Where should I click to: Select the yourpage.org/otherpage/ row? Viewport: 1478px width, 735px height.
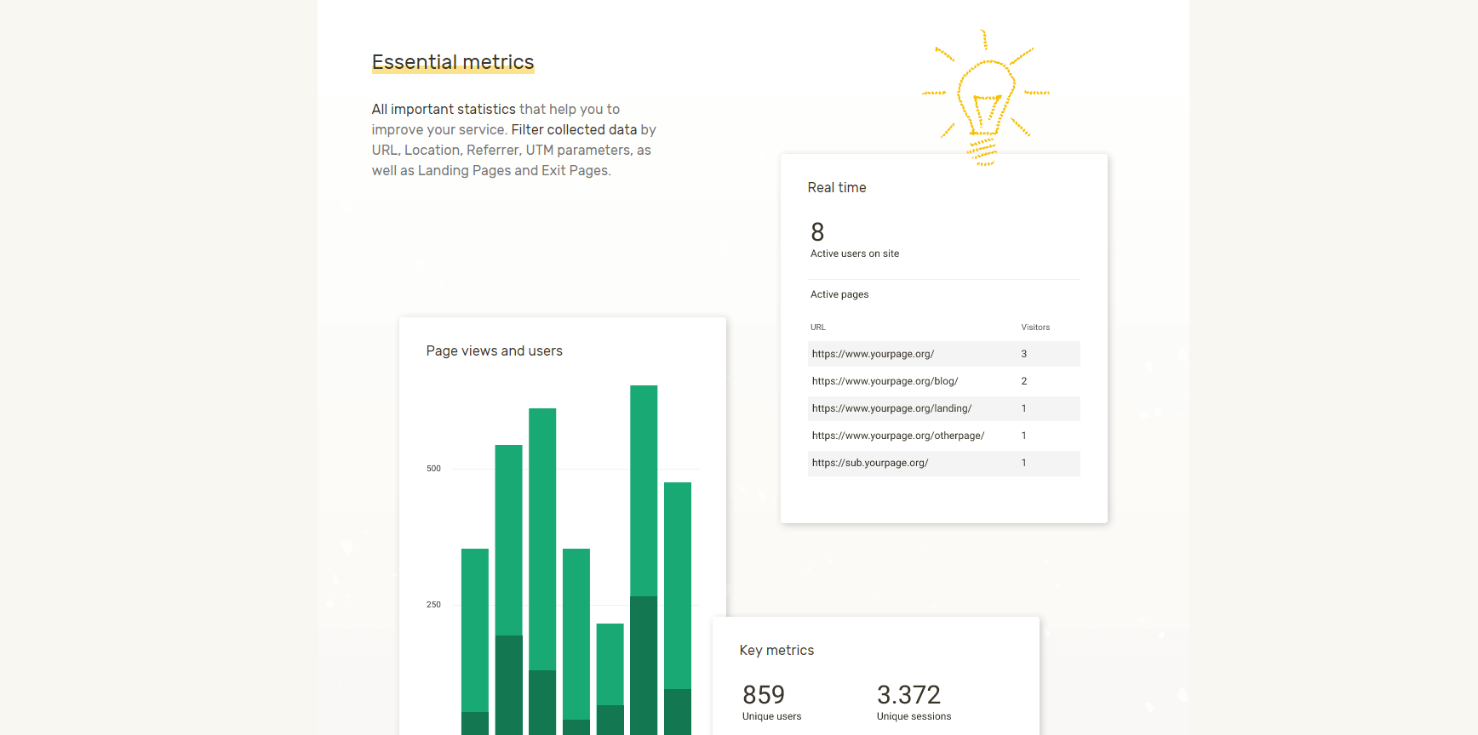[943, 436]
